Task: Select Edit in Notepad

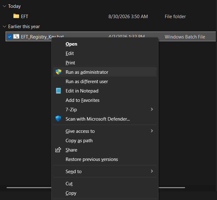Action: pyautogui.click(x=105, y=91)
